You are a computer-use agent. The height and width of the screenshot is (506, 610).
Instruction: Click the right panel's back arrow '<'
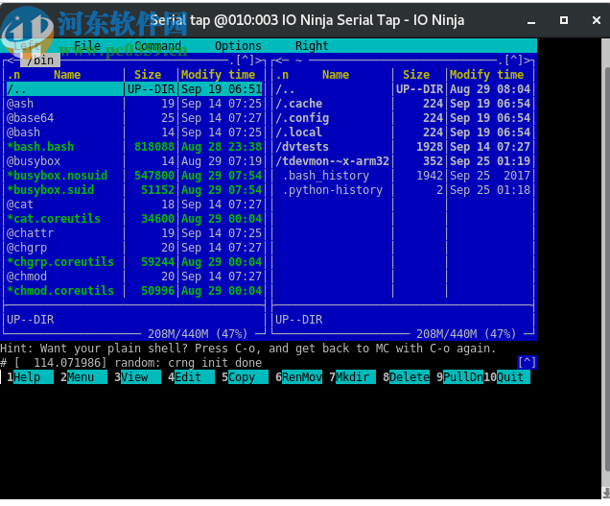point(279,60)
